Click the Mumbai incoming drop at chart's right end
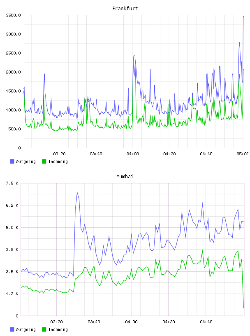The width and height of the screenshot is (250, 336). pyautogui.click(x=243, y=308)
